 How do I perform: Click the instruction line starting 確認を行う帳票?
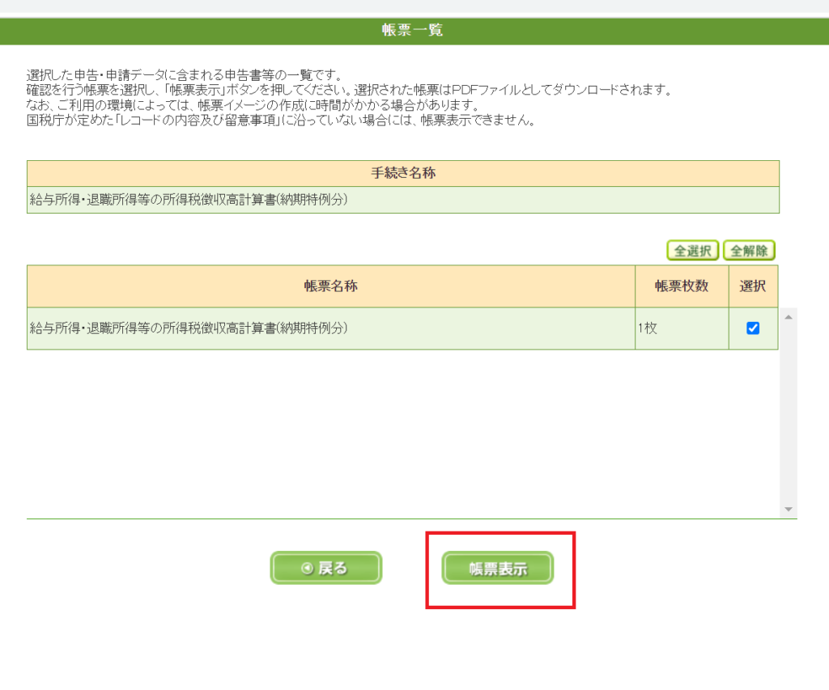(348, 91)
